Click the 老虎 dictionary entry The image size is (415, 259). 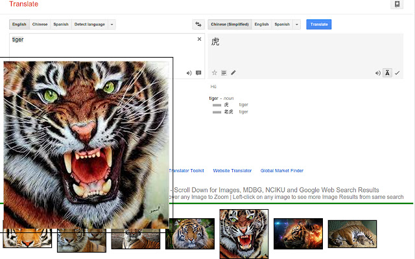coord(229,112)
